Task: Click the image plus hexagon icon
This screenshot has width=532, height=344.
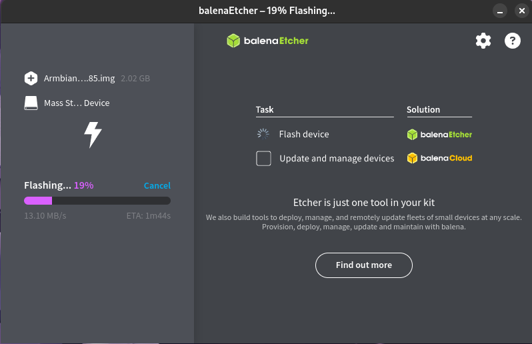Action: pyautogui.click(x=31, y=78)
